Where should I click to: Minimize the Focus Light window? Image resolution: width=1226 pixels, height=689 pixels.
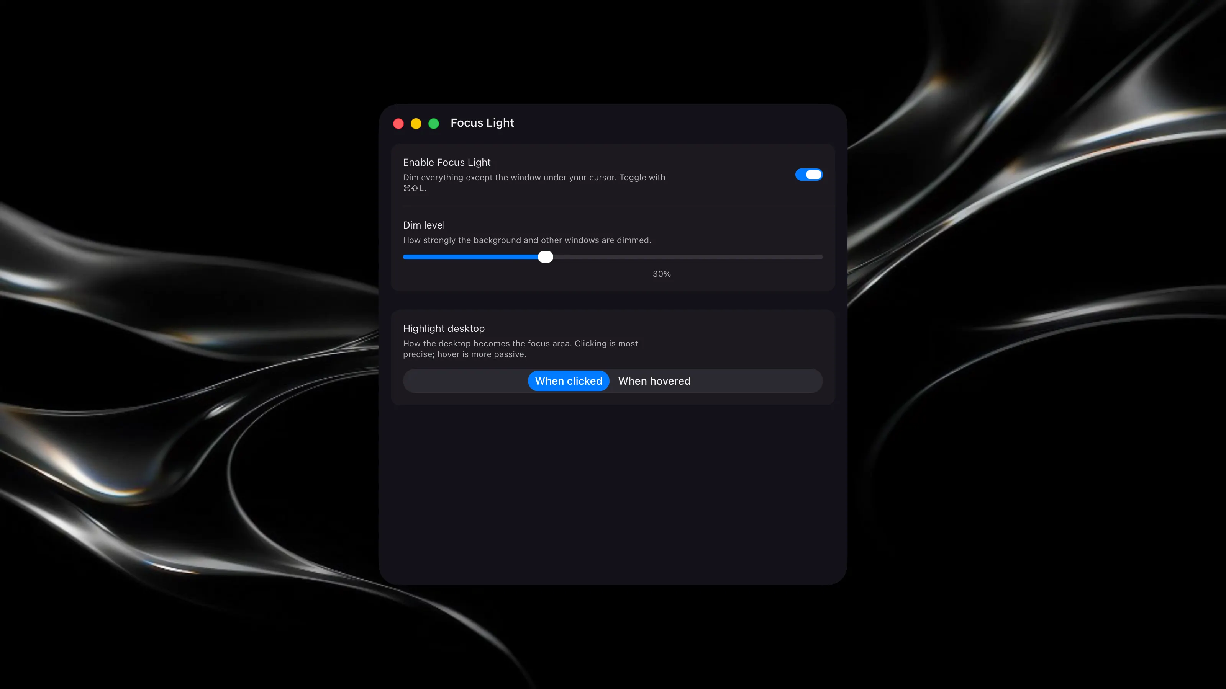click(x=416, y=124)
